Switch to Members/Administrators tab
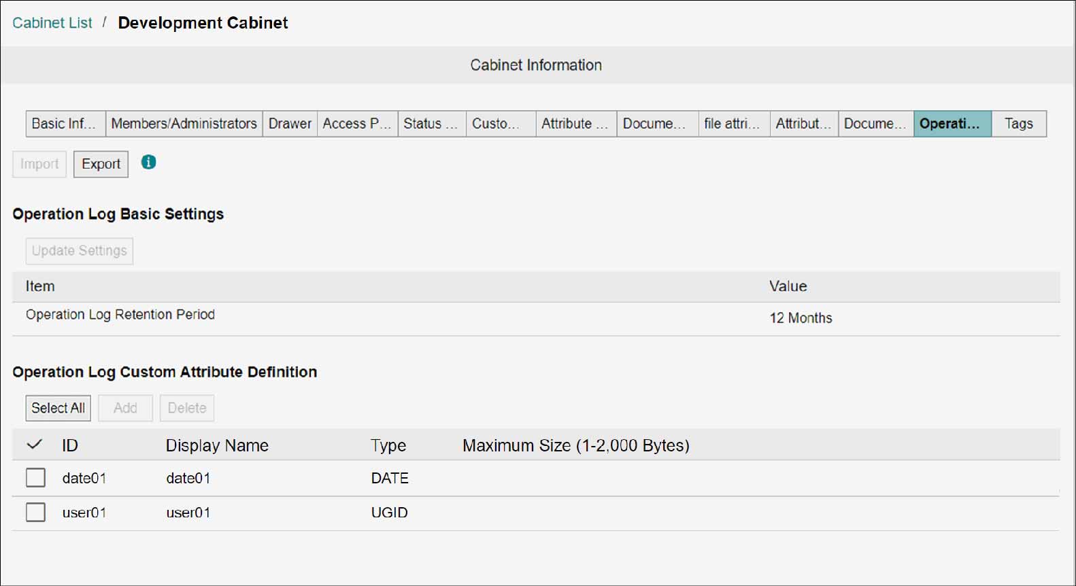 tap(184, 124)
